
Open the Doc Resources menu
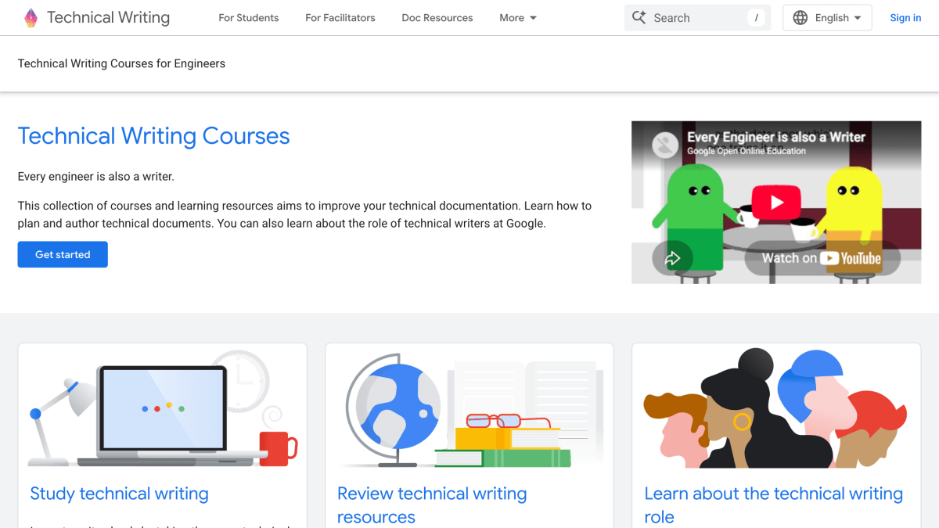pyautogui.click(x=437, y=17)
